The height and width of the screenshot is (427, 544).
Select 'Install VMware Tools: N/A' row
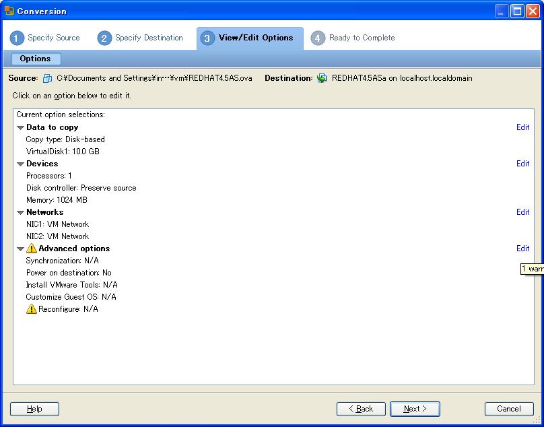click(72, 285)
